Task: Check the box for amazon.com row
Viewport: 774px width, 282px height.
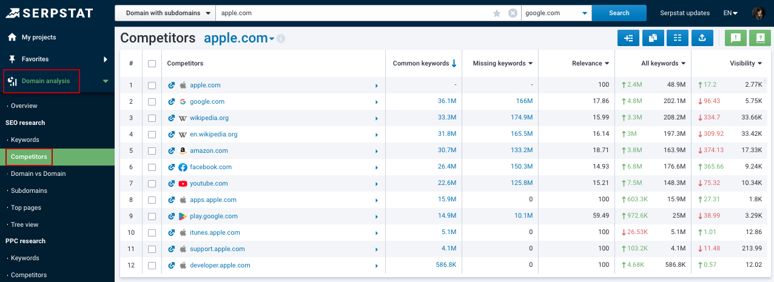Action: [152, 151]
